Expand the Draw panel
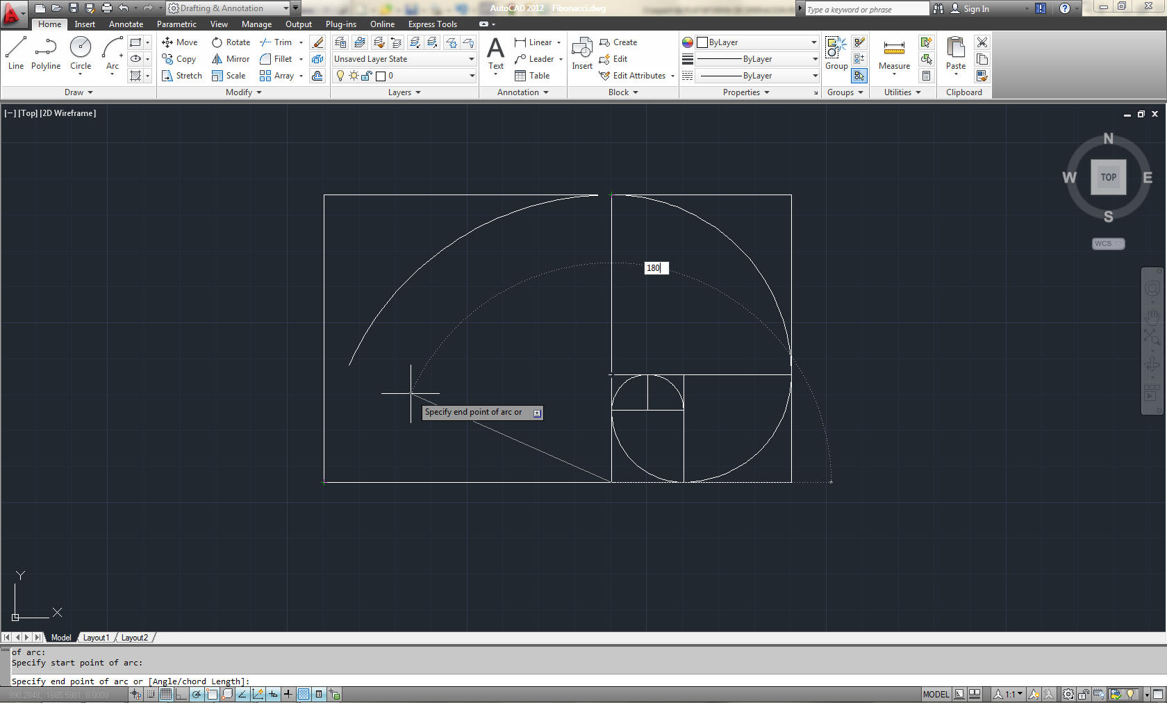Image resolution: width=1167 pixels, height=703 pixels. (x=78, y=92)
